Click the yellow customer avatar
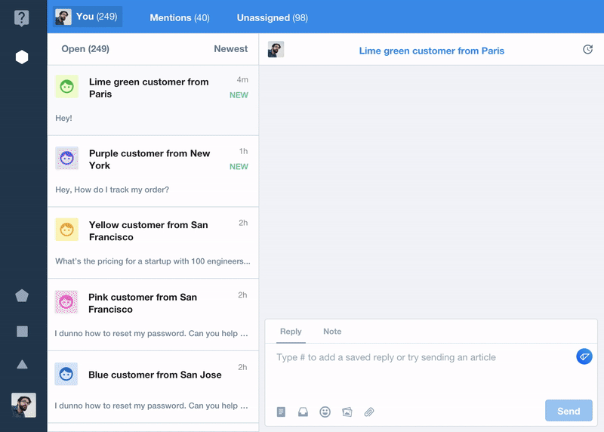Image resolution: width=604 pixels, height=432 pixels. tap(66, 230)
